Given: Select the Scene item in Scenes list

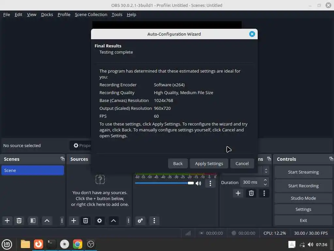Looking at the screenshot, I should [x=33, y=170].
